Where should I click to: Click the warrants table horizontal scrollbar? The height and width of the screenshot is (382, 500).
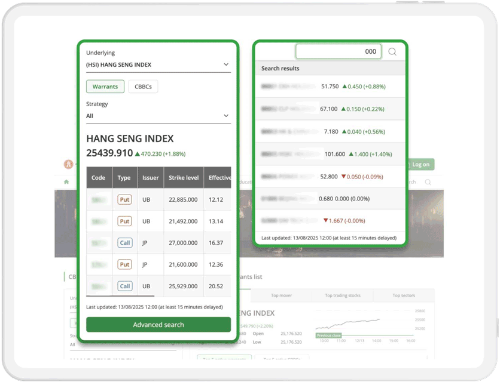coord(120,295)
